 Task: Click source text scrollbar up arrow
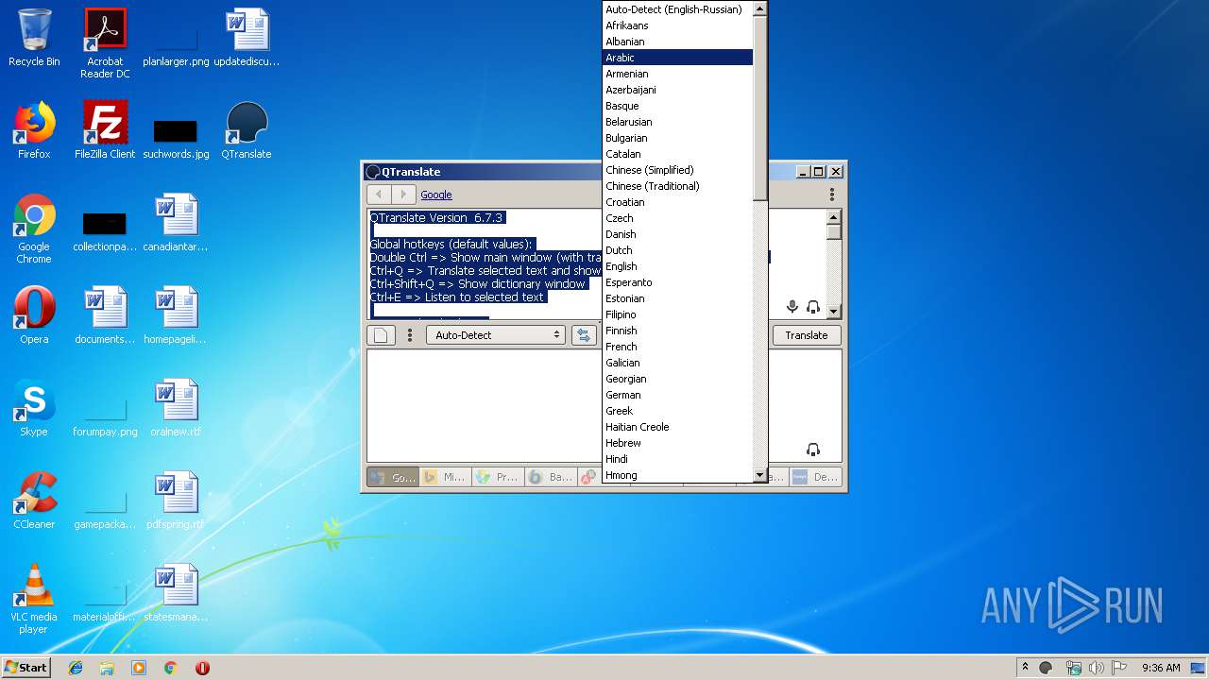pos(834,216)
